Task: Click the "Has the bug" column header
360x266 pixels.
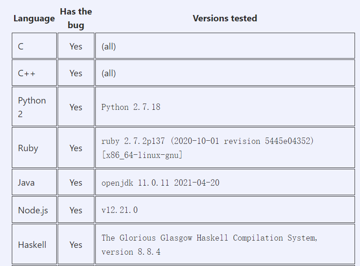Action: click(x=76, y=18)
